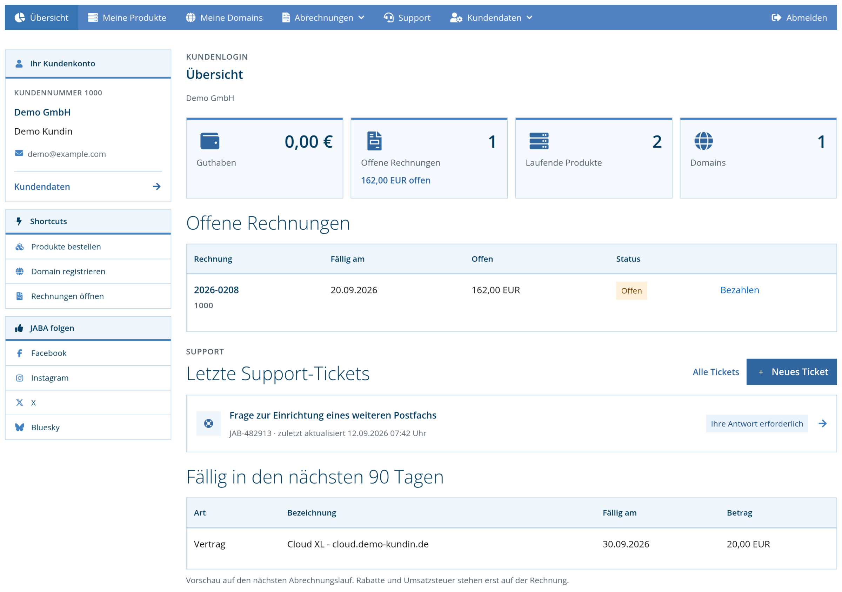The height and width of the screenshot is (592, 842).
Task: Click the user-gear icon beside Kundendaten in the navbar
Action: tap(456, 18)
